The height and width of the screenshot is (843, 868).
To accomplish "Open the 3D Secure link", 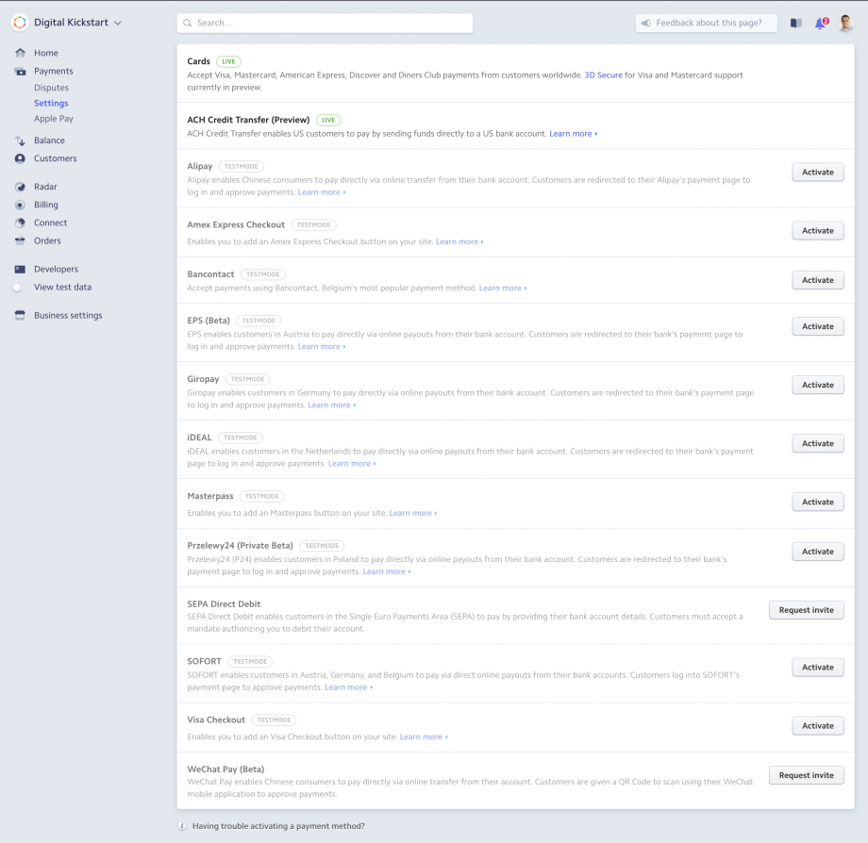I will pos(604,75).
